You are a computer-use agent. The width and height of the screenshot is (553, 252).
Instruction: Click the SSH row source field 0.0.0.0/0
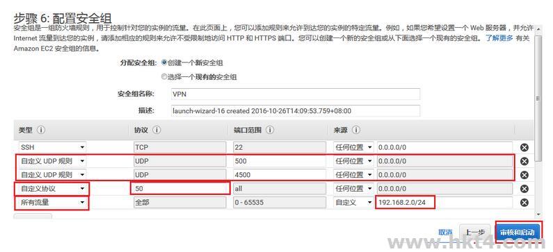444,147
